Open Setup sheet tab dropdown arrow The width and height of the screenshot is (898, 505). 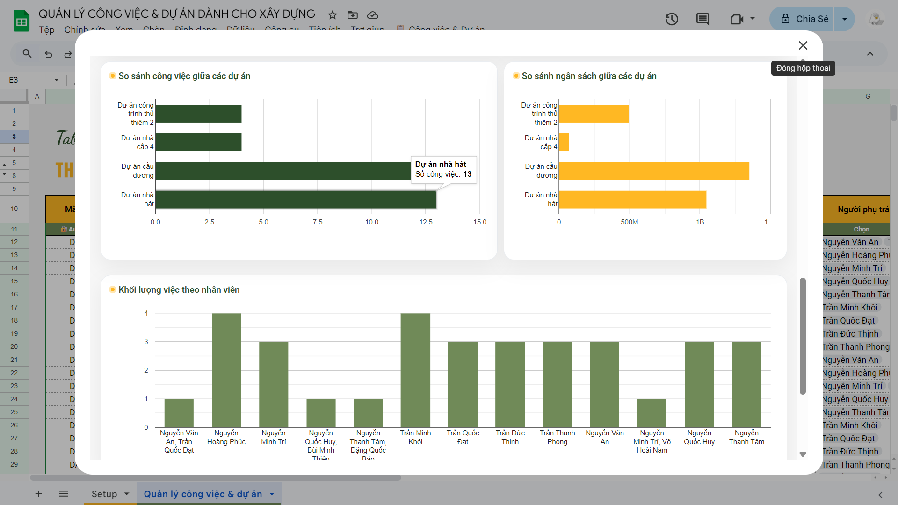(126, 494)
